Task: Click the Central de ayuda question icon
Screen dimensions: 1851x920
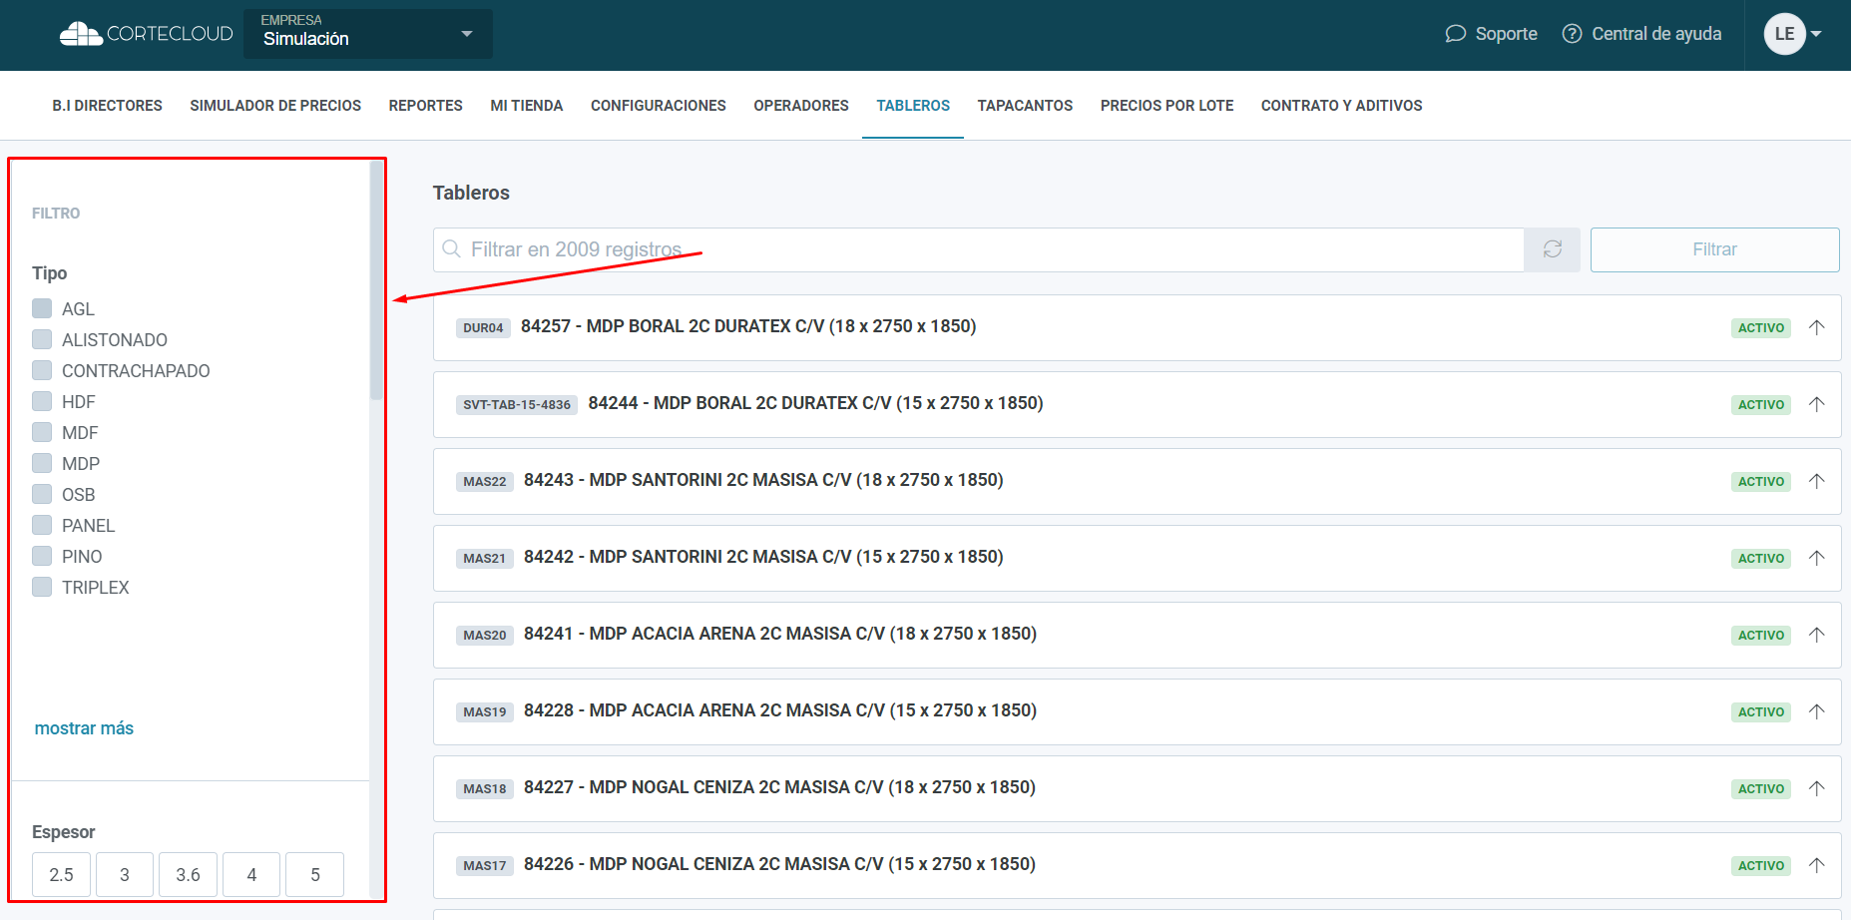Action: tap(1572, 34)
